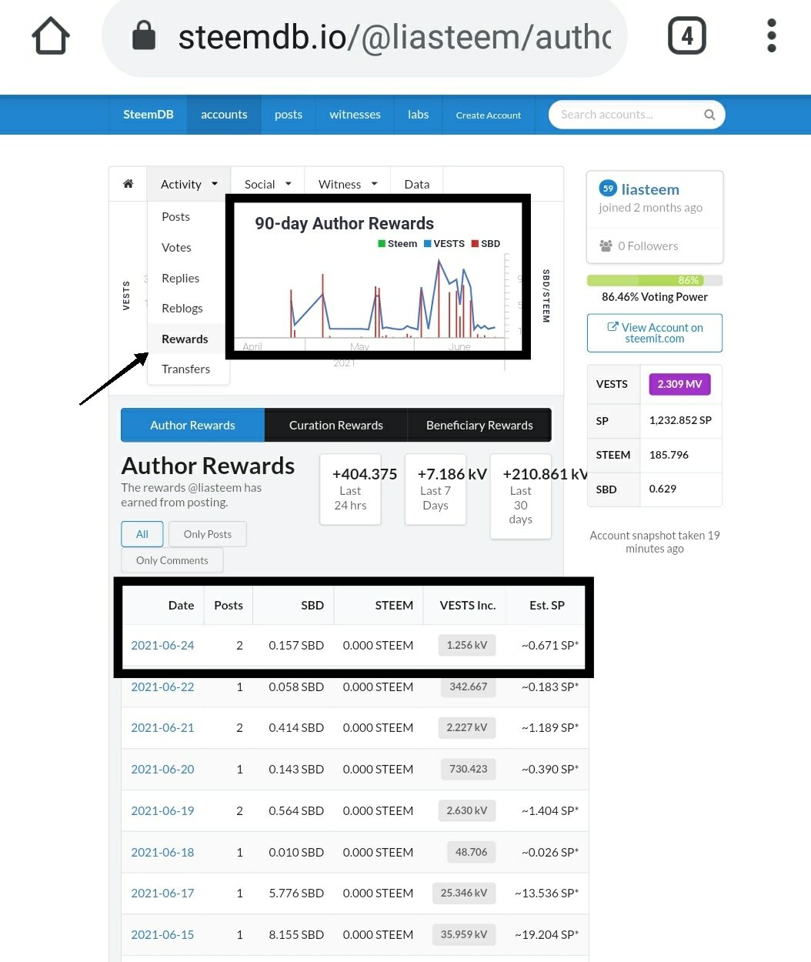Image resolution: width=811 pixels, height=962 pixels.
Task: Open the 2021-06-15 date link
Action: [162, 934]
